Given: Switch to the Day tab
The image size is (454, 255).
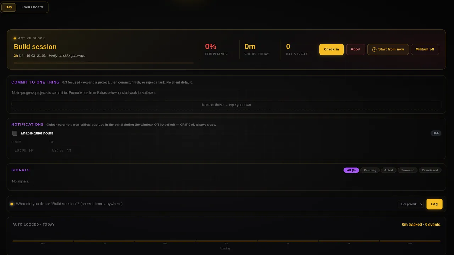Looking at the screenshot, I should (x=9, y=7).
